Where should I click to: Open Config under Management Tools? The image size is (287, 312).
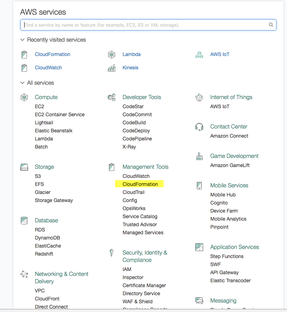tap(130, 200)
